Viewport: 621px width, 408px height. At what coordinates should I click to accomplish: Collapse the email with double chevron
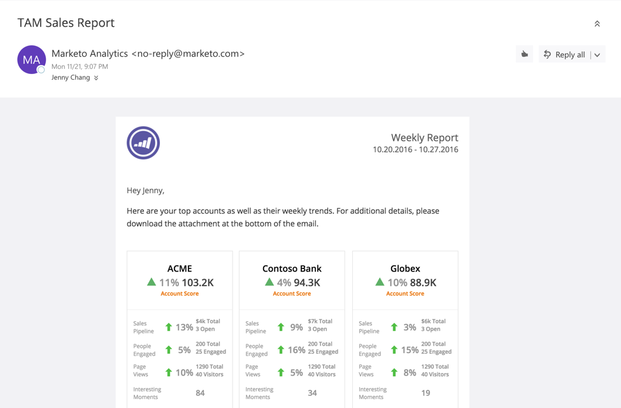point(597,24)
